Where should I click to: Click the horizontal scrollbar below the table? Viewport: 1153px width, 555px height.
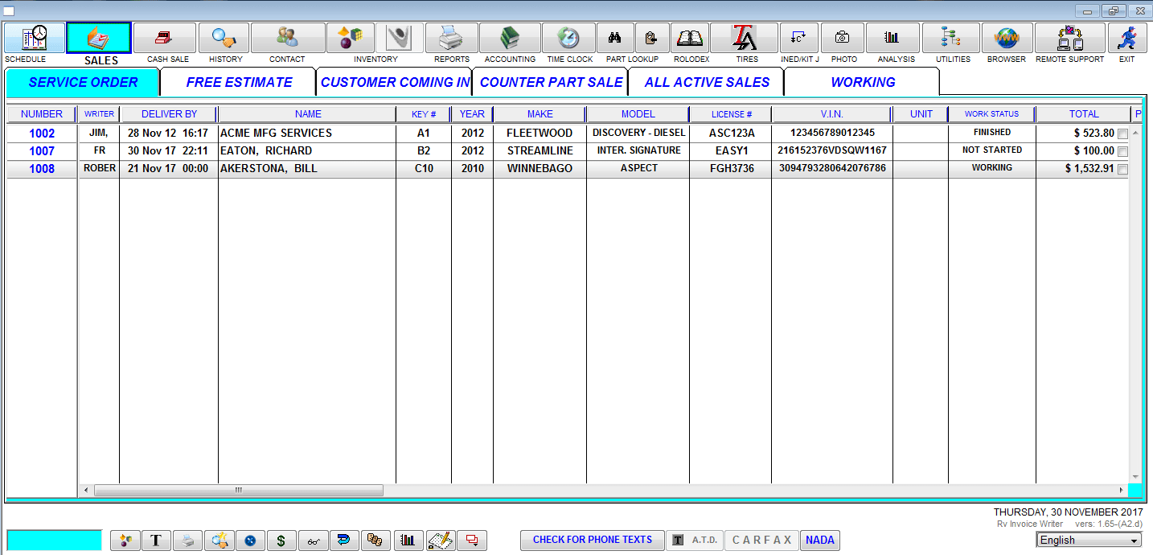click(237, 489)
